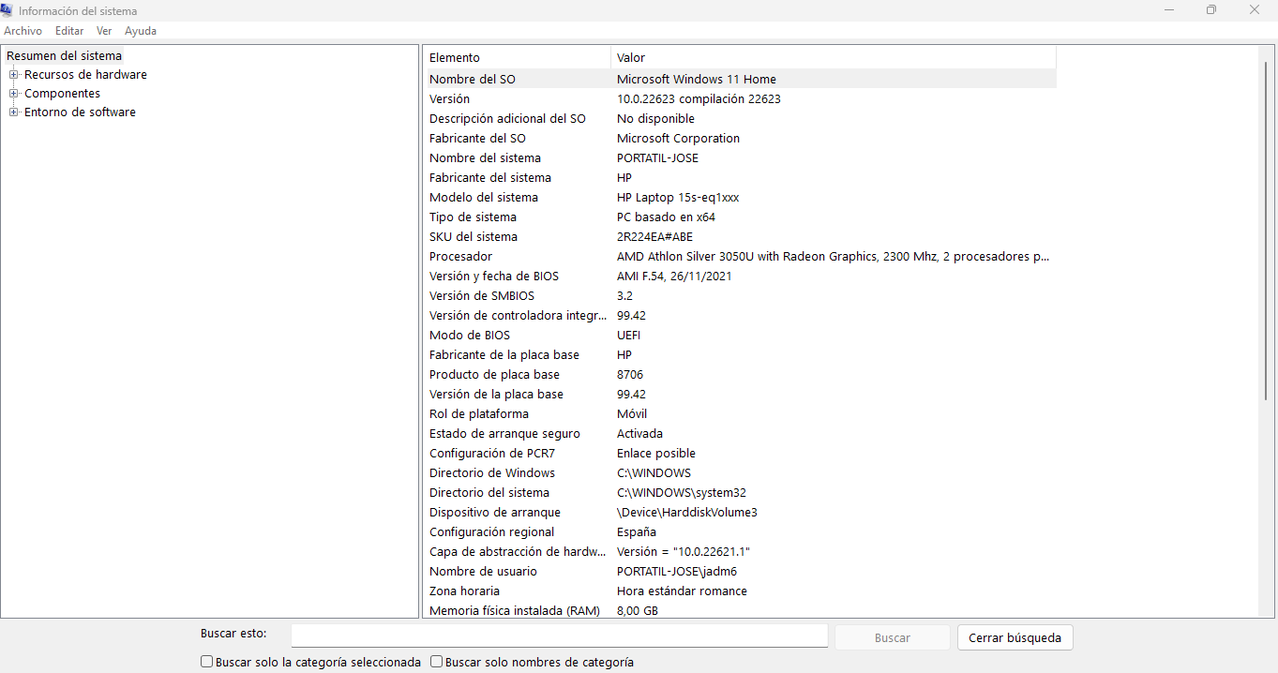This screenshot has width=1278, height=673.
Task: Click value PC basado en x64
Action: point(666,217)
